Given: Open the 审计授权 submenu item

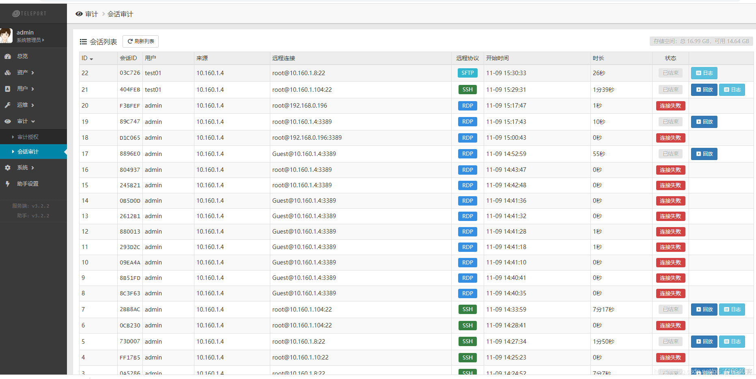Looking at the screenshot, I should [28, 137].
